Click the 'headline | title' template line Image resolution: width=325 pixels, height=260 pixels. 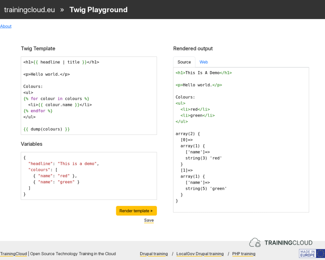61,62
